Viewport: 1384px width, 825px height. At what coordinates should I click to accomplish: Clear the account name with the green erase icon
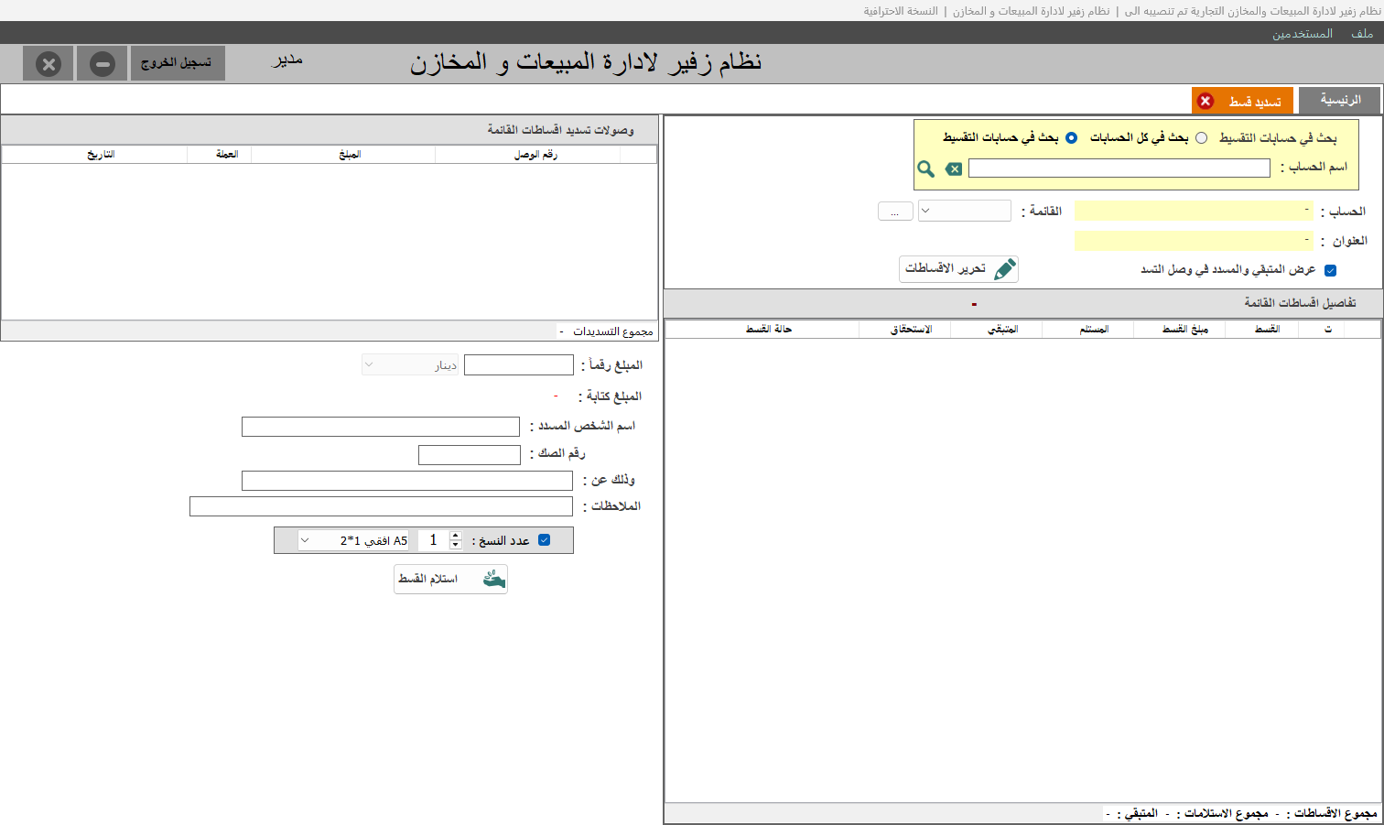[x=953, y=168]
